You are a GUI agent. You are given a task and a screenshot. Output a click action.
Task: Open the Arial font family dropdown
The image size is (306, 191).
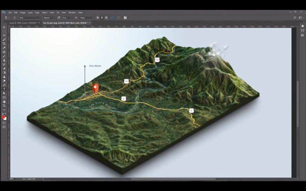pyautogui.click(x=30, y=18)
